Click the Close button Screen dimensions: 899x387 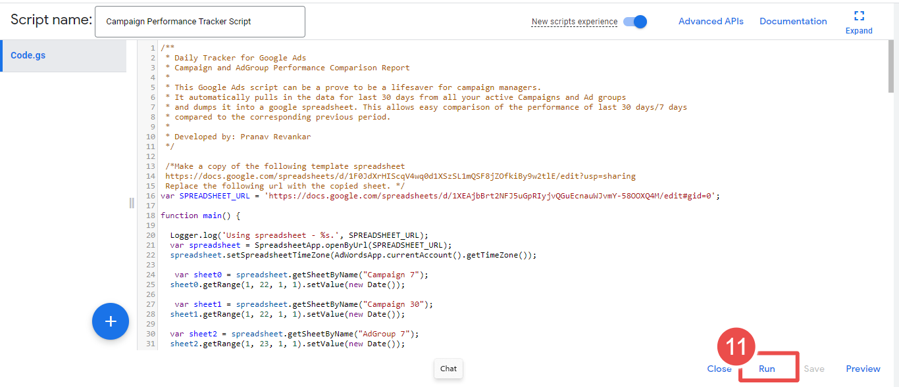tap(719, 369)
